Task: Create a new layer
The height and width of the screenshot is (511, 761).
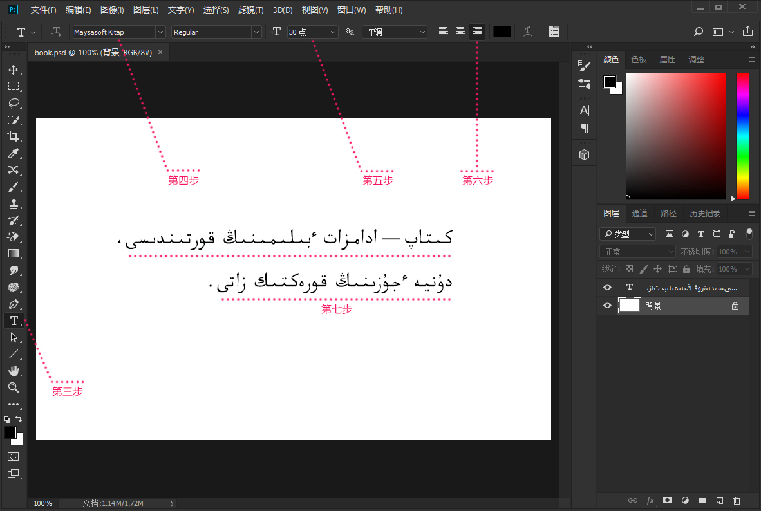Action: coord(720,500)
